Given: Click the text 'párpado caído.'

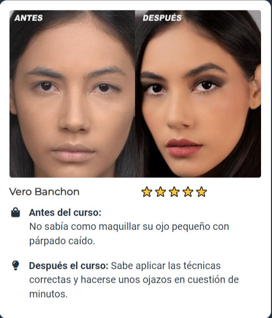Looking at the screenshot, I should point(62,241).
